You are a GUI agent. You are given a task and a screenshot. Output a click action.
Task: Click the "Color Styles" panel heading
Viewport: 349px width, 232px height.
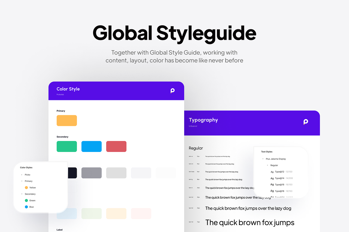(26, 168)
